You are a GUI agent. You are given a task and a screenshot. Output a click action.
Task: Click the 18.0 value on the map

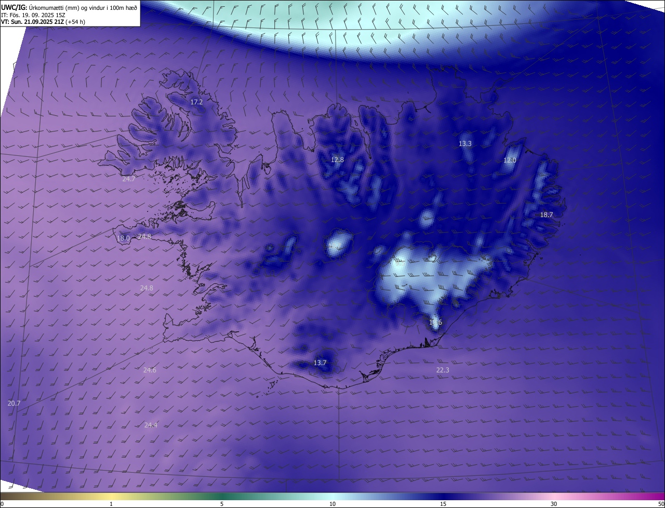point(123,238)
